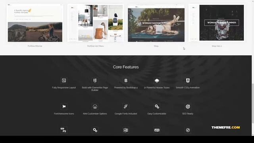Screen dimensions: 254x143
Task: Click the PSD Photoshop file icon
Action: pos(64,130)
